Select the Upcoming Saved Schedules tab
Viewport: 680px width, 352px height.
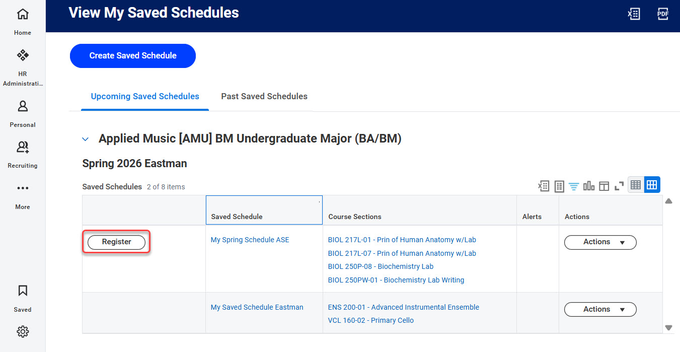coord(145,96)
